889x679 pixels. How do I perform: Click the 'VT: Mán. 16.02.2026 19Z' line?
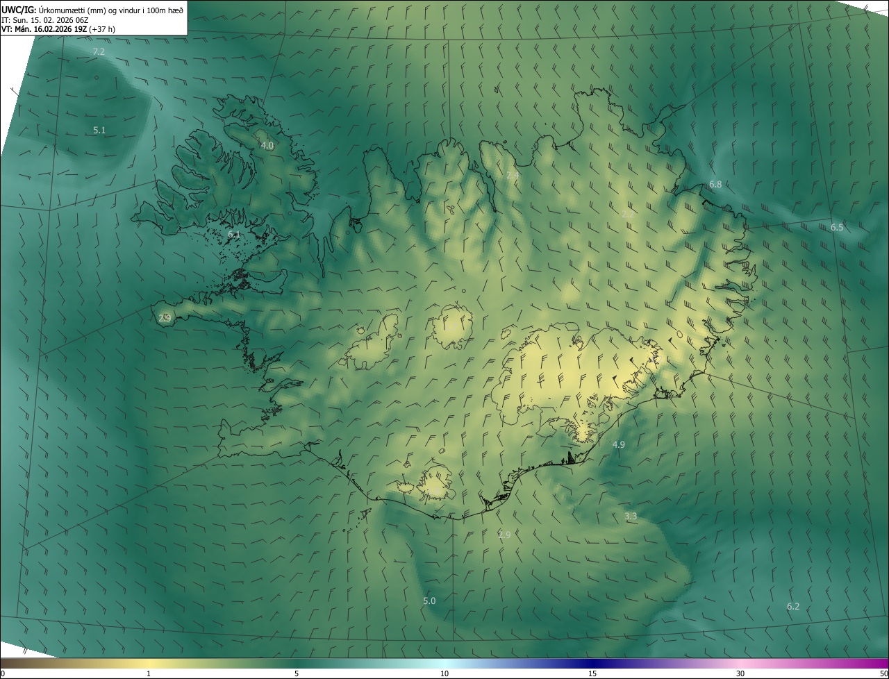[58, 29]
